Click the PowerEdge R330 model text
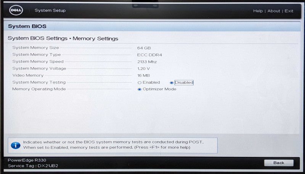The width and height of the screenshot is (305, 174). click(27, 160)
